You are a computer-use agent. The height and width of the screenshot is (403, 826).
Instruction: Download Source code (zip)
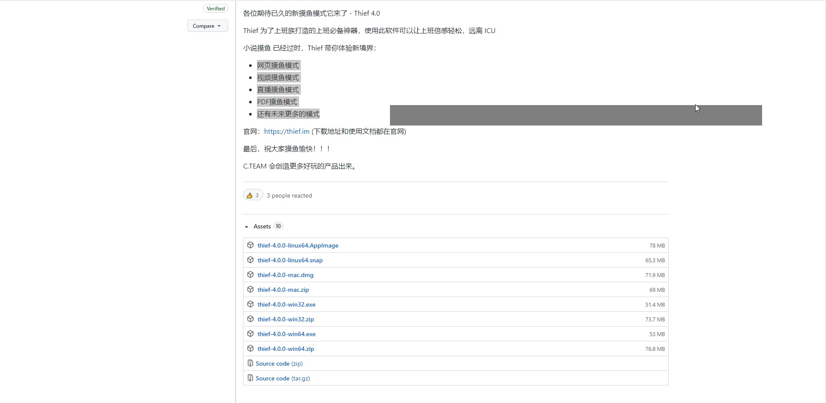click(x=279, y=363)
